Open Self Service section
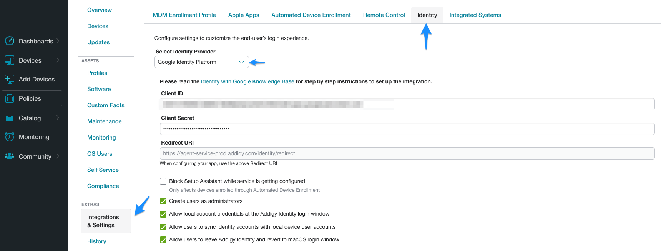This screenshot has width=661, height=251. pos(103,170)
